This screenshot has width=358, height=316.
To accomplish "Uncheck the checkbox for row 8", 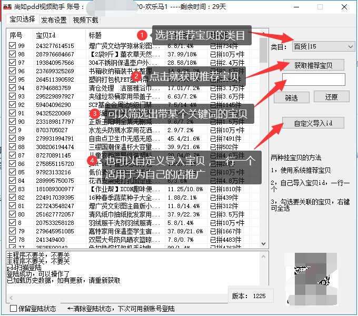I will [12, 223].
